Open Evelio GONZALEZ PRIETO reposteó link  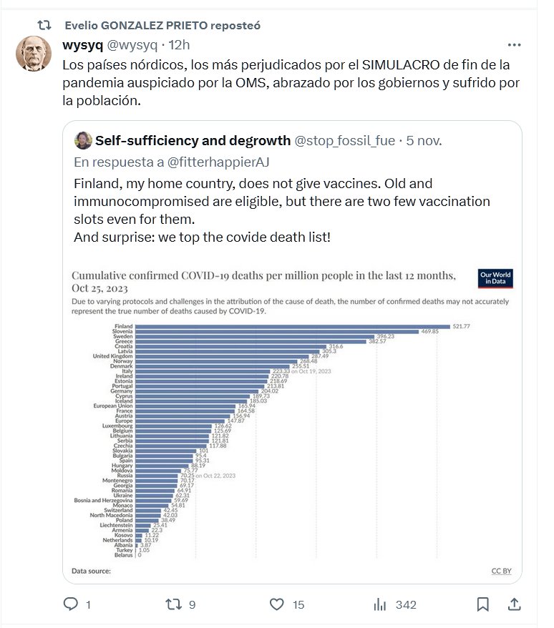point(162,25)
